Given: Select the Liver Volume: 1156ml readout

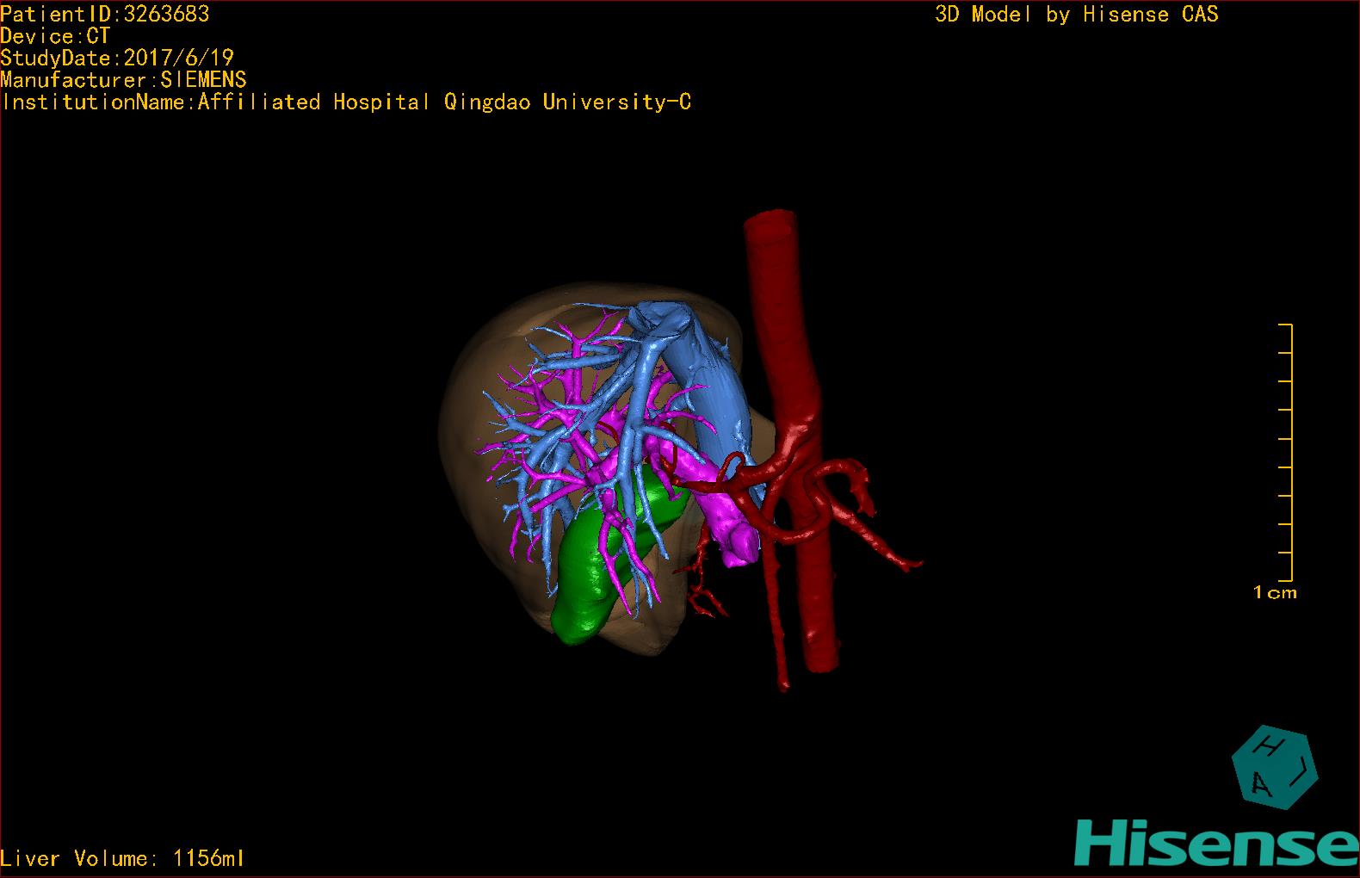Looking at the screenshot, I should 123,858.
